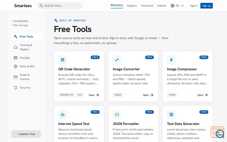The image size is (227, 142).
Task: Click the FREE badge on JSON Formatter
Action: click(150, 112)
